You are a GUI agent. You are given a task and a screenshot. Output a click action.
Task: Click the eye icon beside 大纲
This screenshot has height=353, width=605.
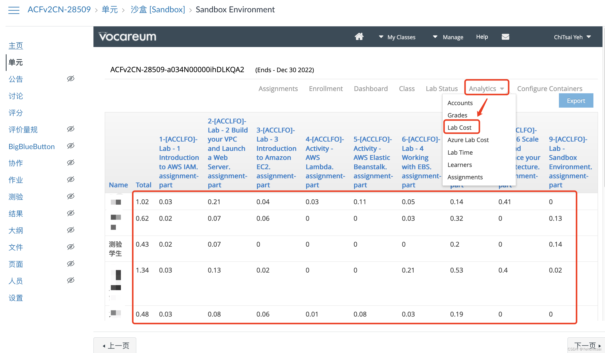(x=71, y=230)
